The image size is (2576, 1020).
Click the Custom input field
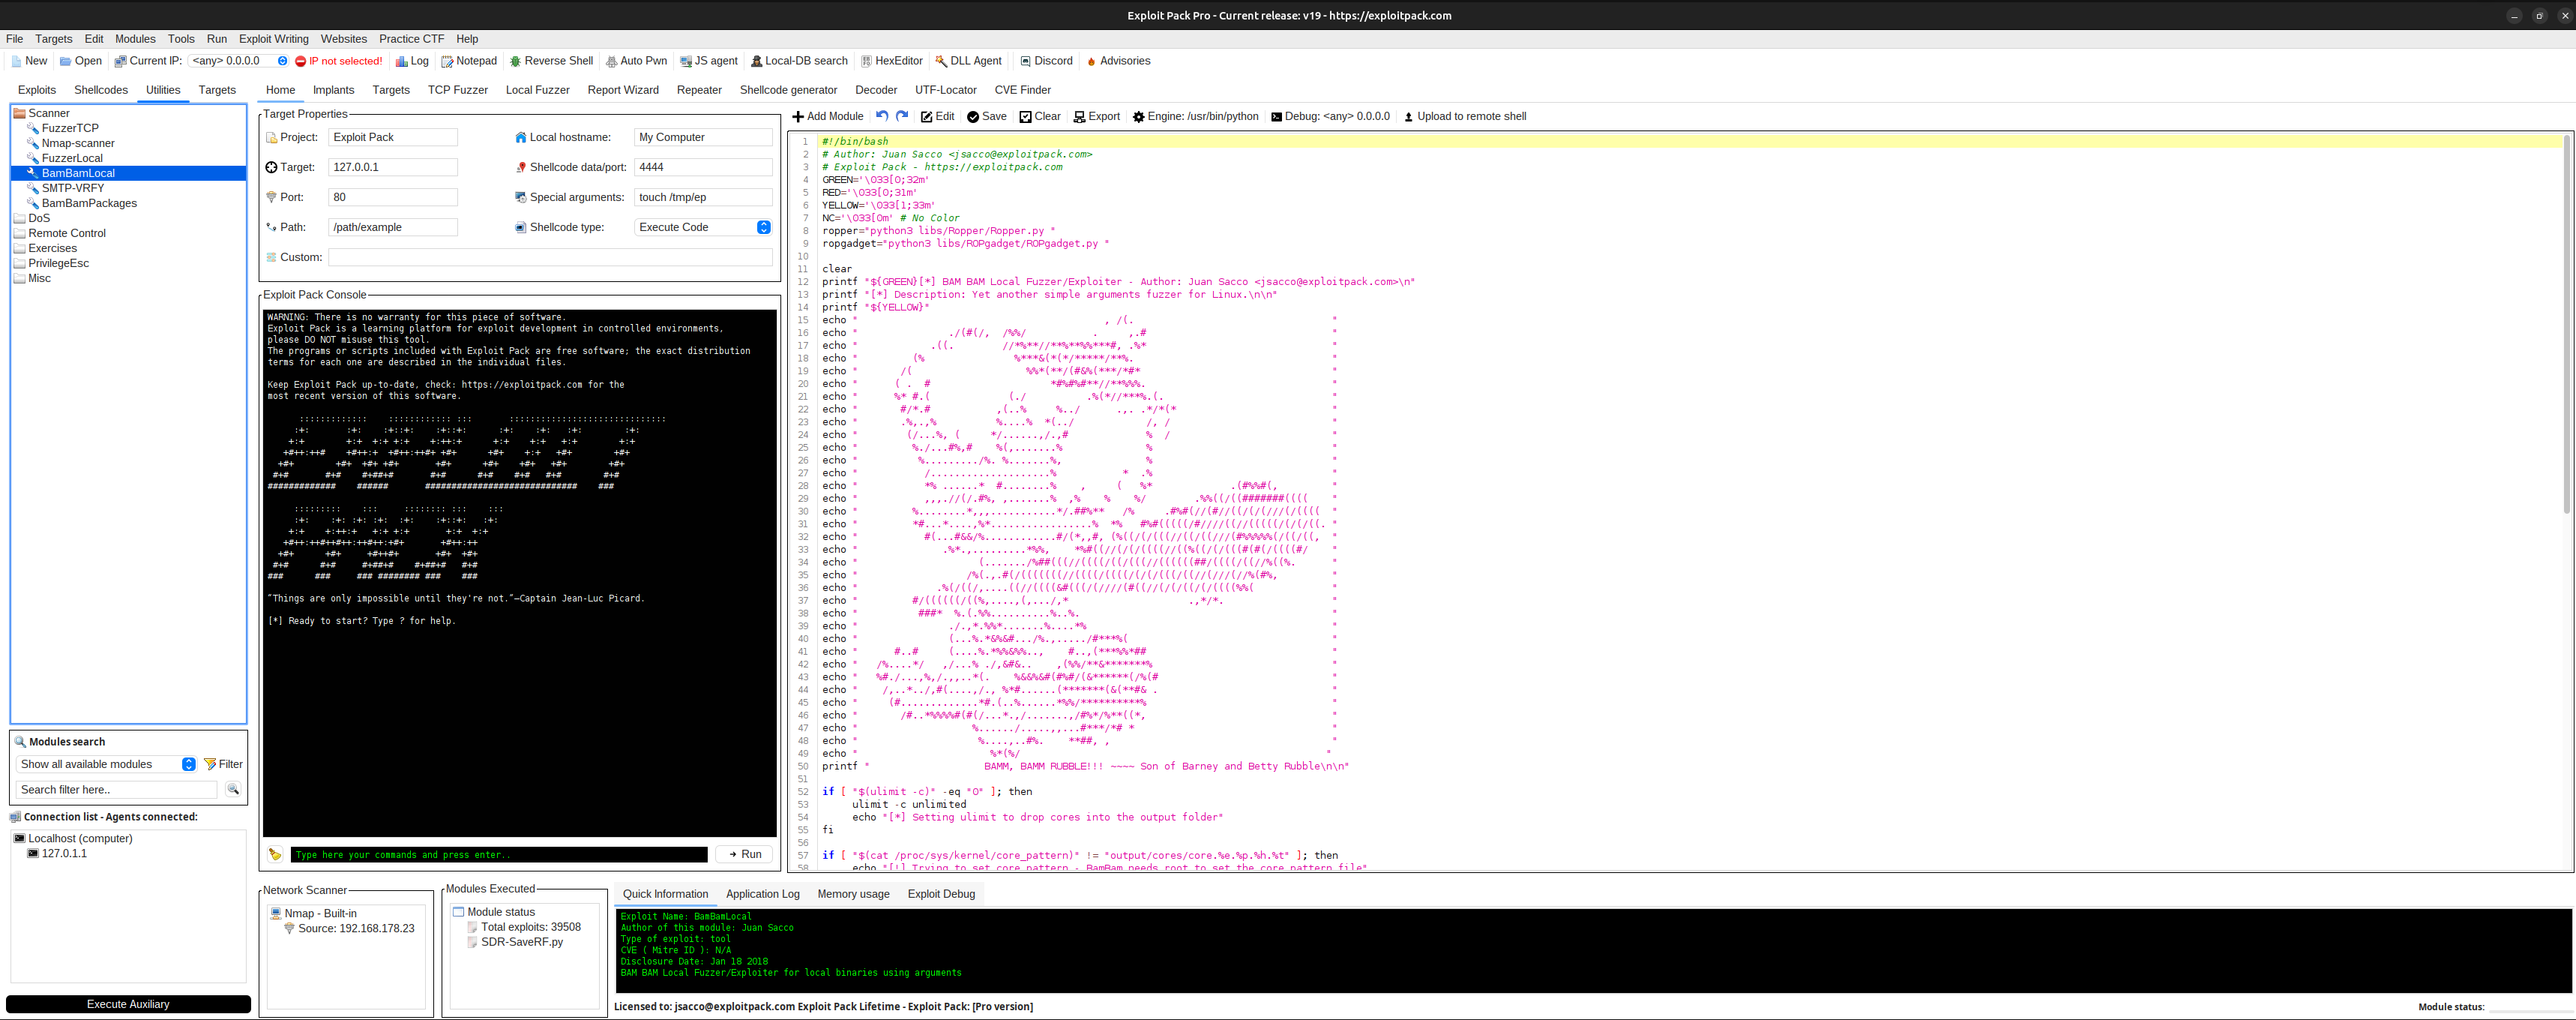551,257
